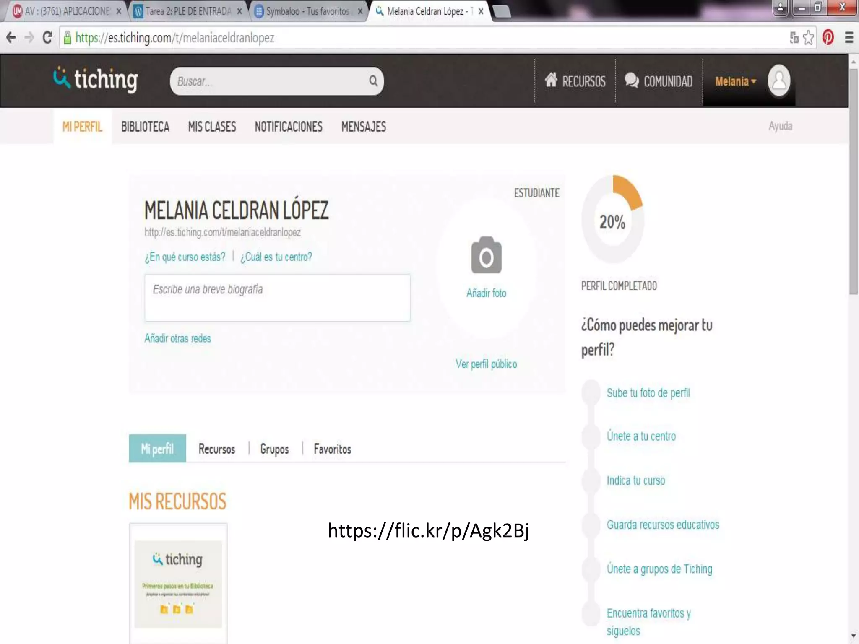859x644 pixels.
Task: Click the Añadir otras redes link
Action: click(177, 338)
